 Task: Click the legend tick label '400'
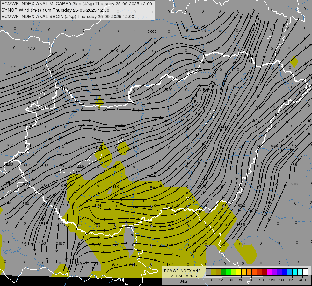tap(302, 280)
